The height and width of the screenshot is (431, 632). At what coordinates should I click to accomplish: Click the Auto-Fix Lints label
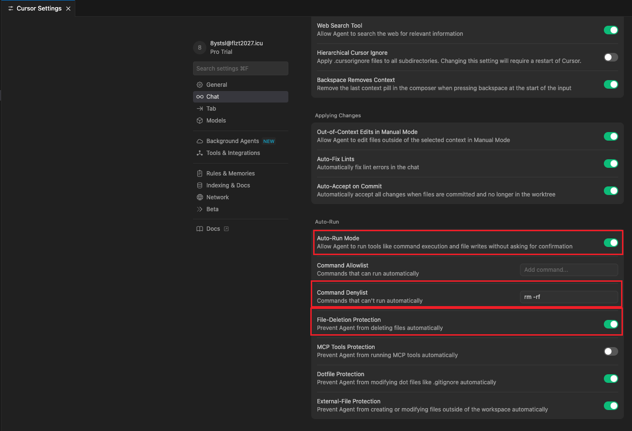[336, 159]
